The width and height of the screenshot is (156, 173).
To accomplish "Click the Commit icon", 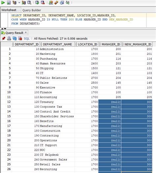I will 37,3.
